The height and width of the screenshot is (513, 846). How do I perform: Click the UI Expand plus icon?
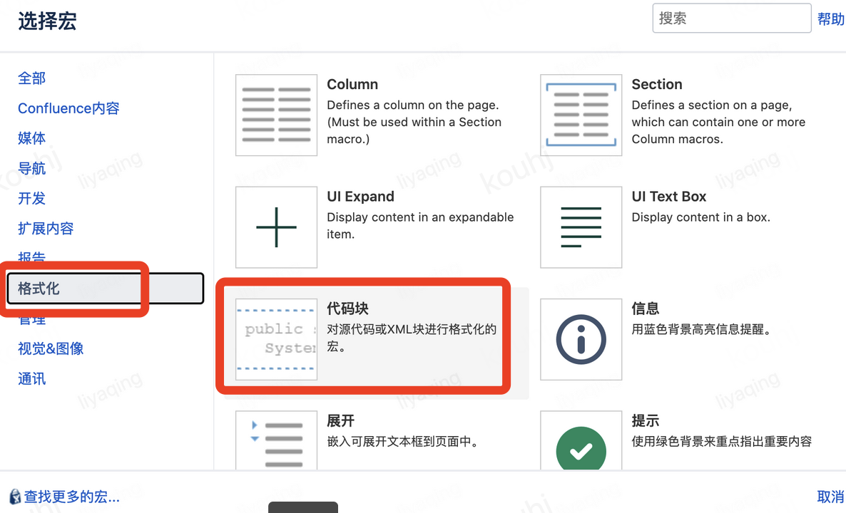[x=276, y=227]
